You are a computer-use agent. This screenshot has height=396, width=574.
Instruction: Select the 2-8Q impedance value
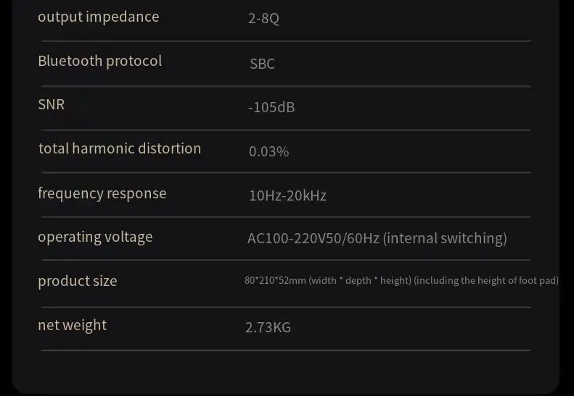(263, 18)
